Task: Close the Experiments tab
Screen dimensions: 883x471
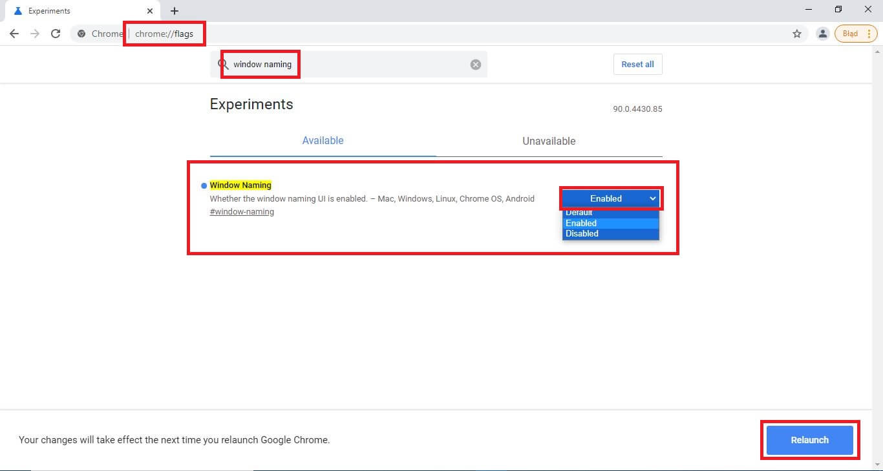Action: [150, 11]
